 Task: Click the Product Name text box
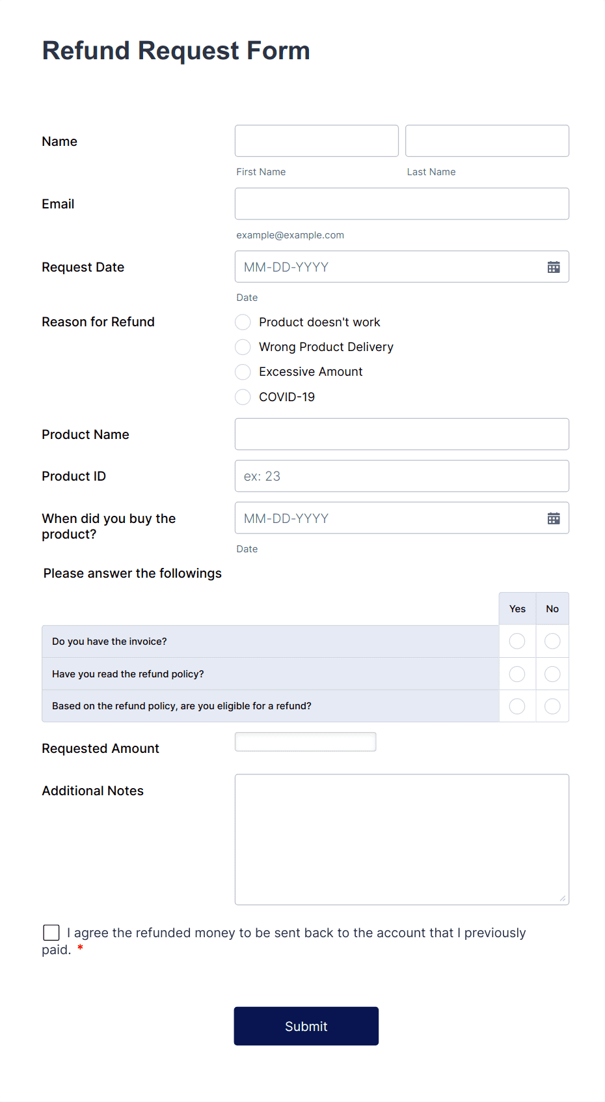click(401, 434)
